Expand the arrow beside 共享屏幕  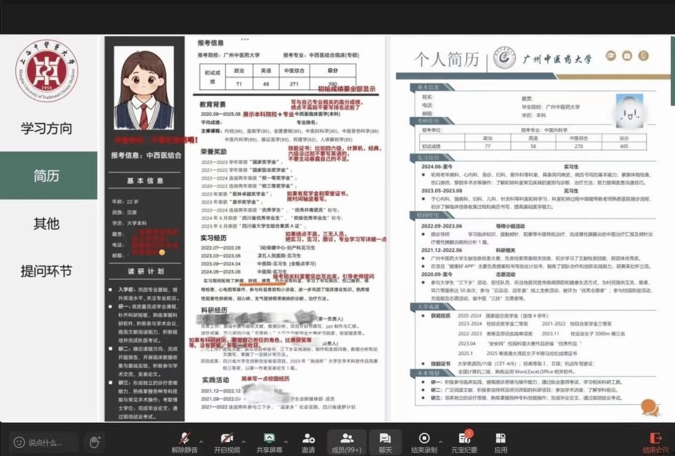coord(286,442)
